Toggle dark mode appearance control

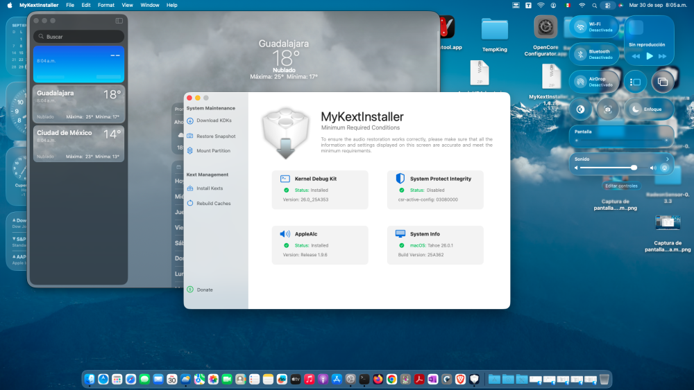pyautogui.click(x=580, y=109)
